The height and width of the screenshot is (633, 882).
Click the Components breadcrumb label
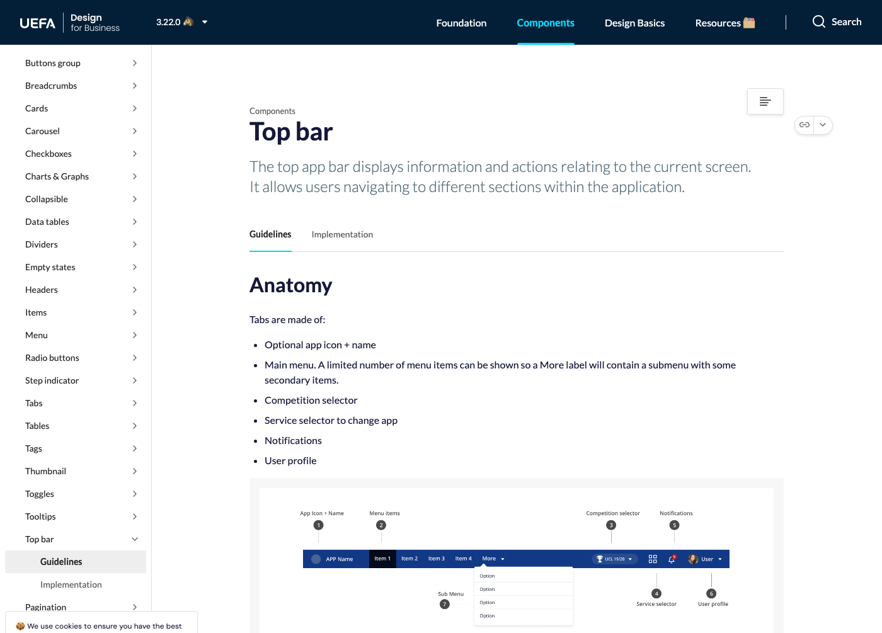(272, 111)
